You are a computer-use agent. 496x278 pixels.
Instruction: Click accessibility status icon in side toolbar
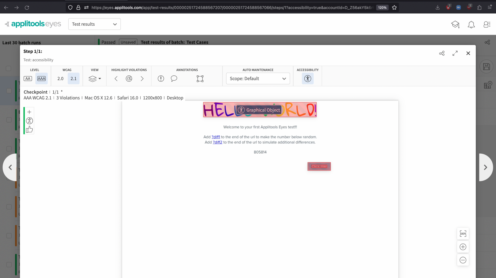[29, 121]
